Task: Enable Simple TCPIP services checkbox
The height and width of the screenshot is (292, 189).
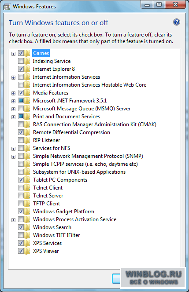Action: (x=21, y=164)
